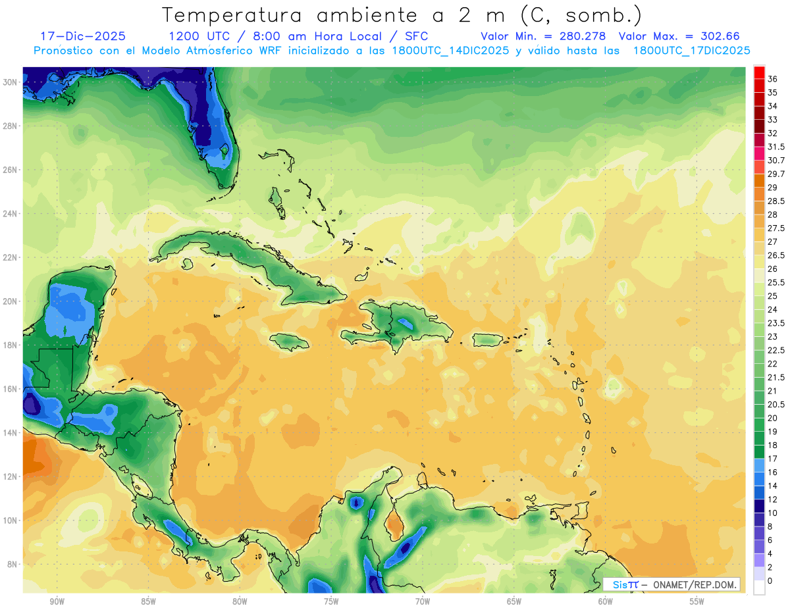Image resolution: width=790 pixels, height=610 pixels.
Task: Select the purple legend swatch between 4 and 6
Action: pyautogui.click(x=759, y=546)
